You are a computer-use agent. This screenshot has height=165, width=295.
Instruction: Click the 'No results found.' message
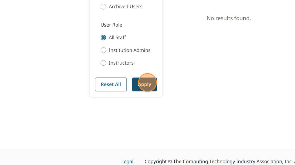tap(229, 18)
